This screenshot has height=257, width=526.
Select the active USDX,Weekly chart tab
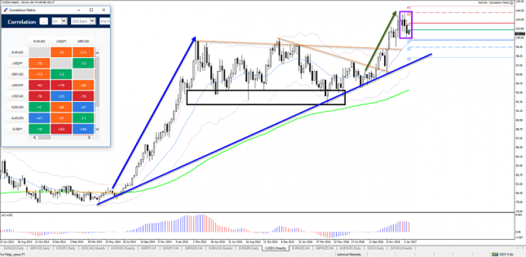click(x=275, y=248)
